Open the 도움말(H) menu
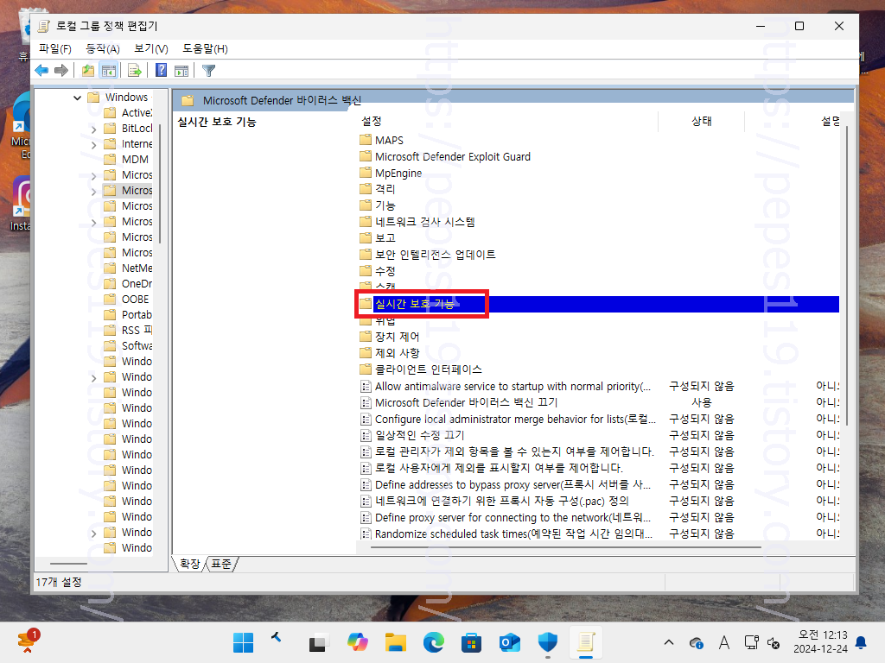 [x=205, y=49]
